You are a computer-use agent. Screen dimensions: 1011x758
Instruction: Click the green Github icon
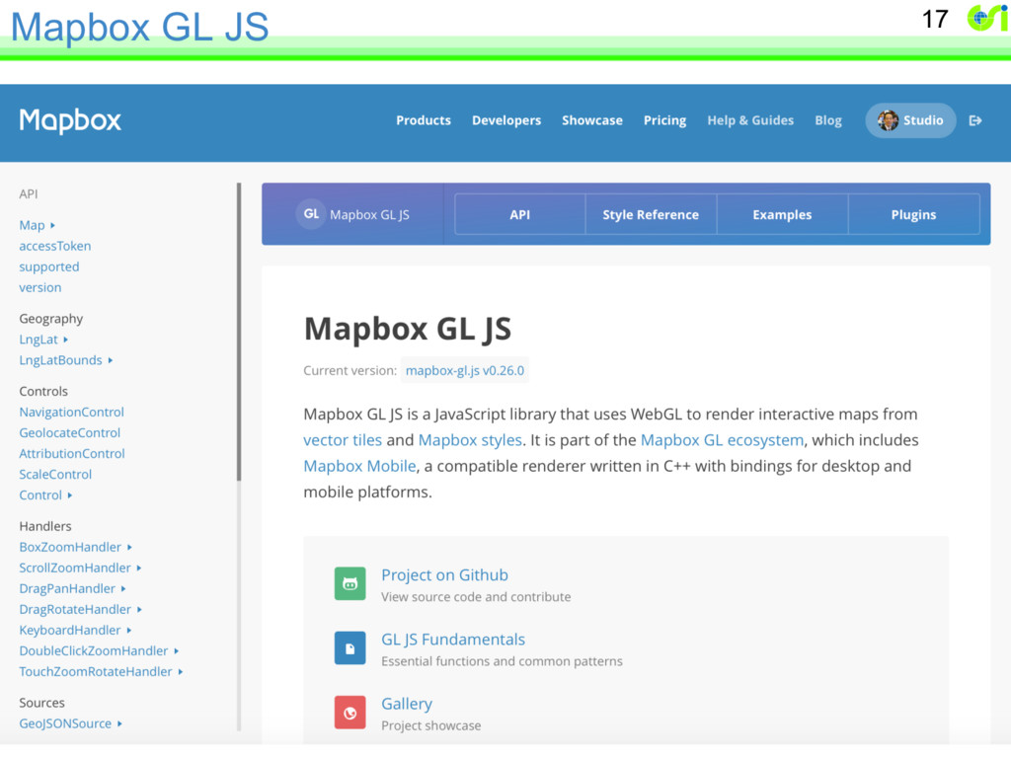coord(350,583)
